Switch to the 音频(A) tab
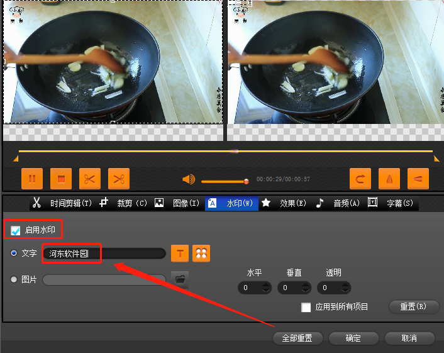Screen dimensions: 444x353 (337, 203)
